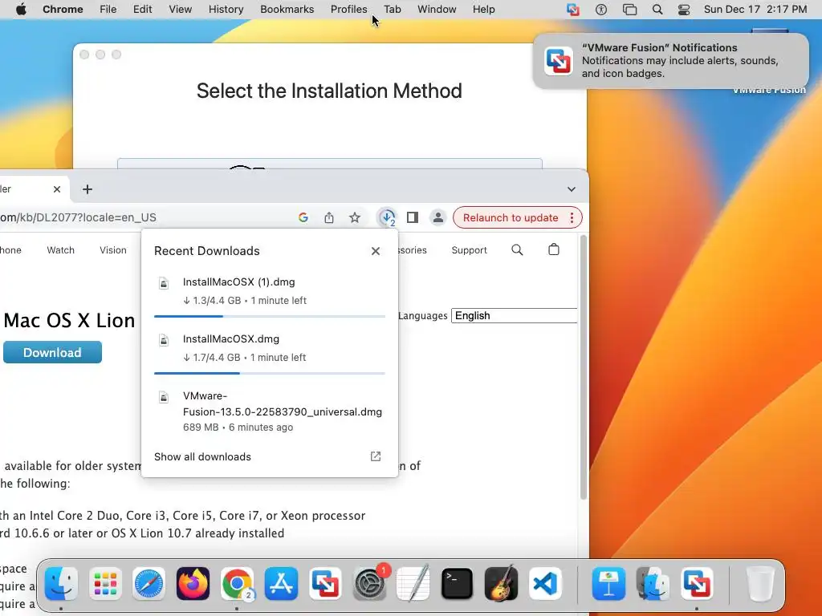Open the Profiles menu

point(348,10)
